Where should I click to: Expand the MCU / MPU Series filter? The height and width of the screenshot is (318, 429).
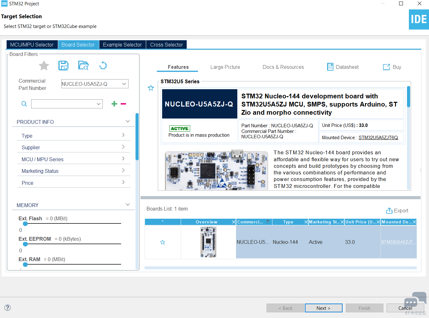click(x=123, y=159)
